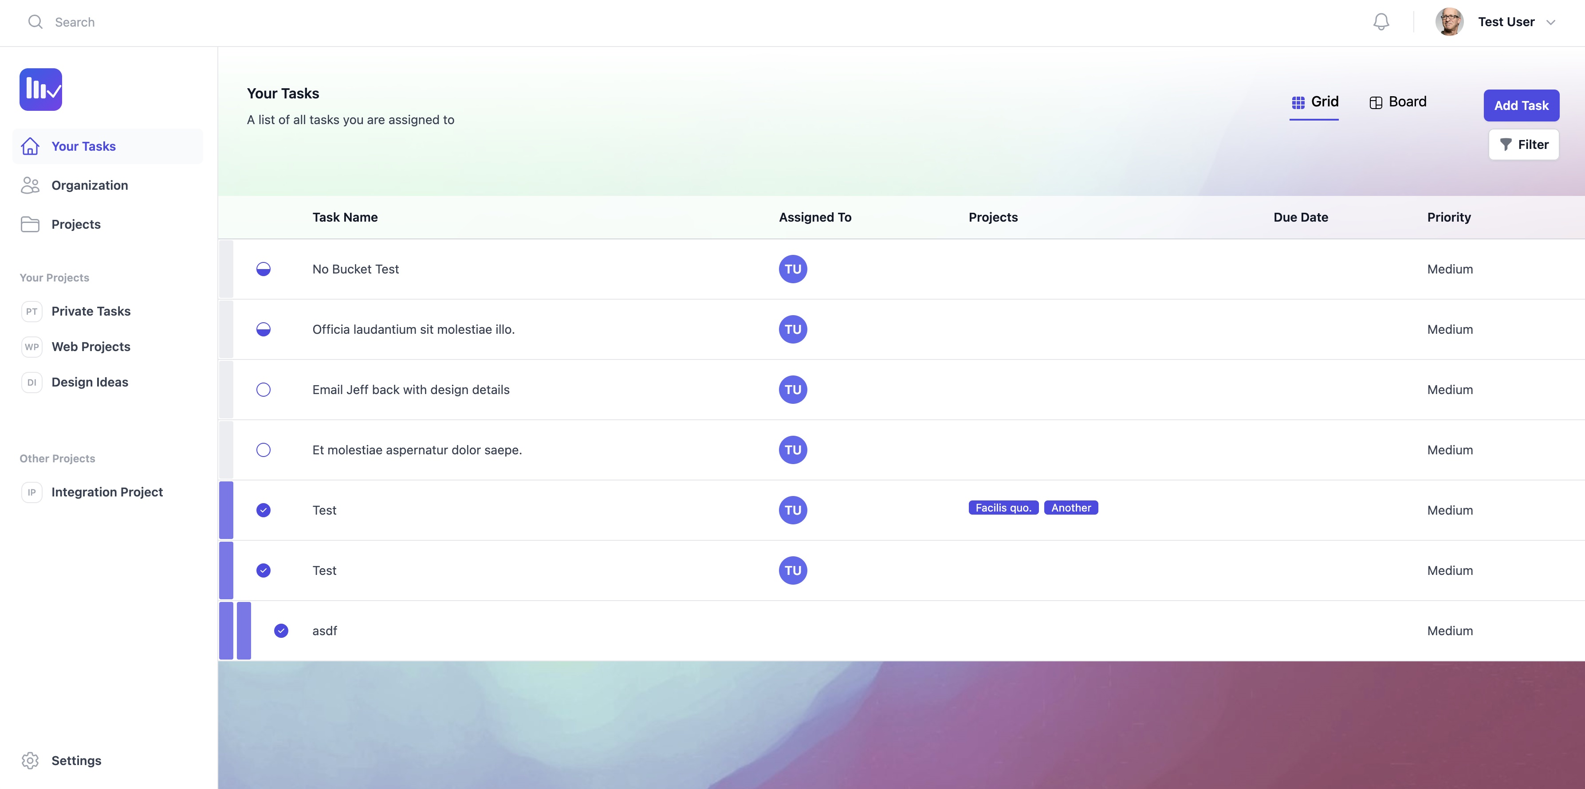Click the PT badge for Private Tasks
Image resolution: width=1585 pixels, height=789 pixels.
pyautogui.click(x=31, y=311)
